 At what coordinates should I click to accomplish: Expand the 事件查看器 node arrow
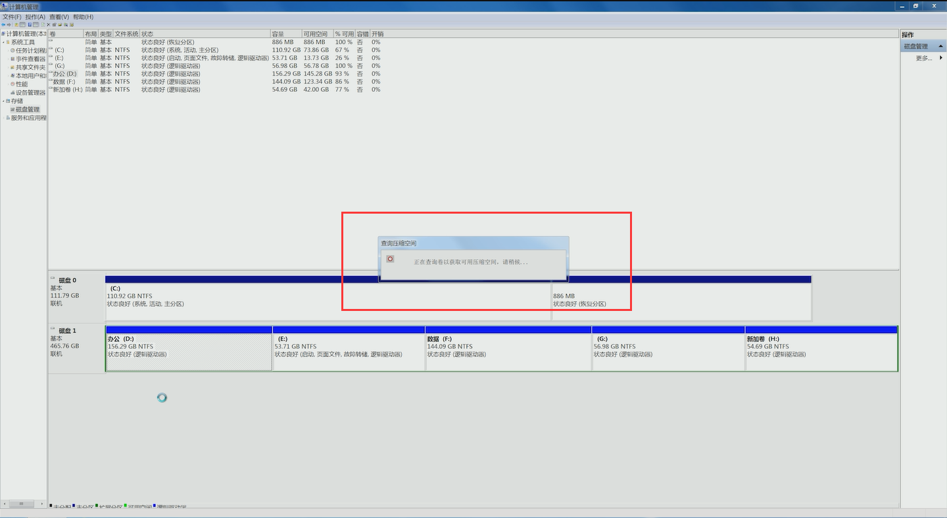7,59
